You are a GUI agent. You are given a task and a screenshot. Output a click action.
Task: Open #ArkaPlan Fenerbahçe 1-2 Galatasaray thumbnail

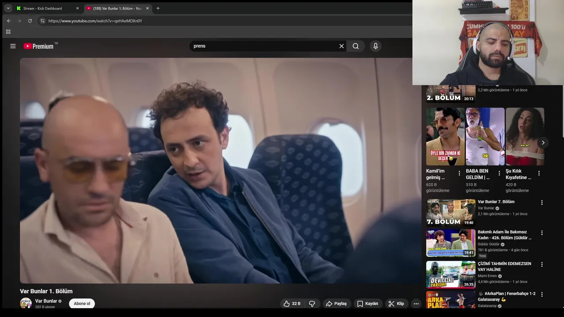pyautogui.click(x=451, y=300)
